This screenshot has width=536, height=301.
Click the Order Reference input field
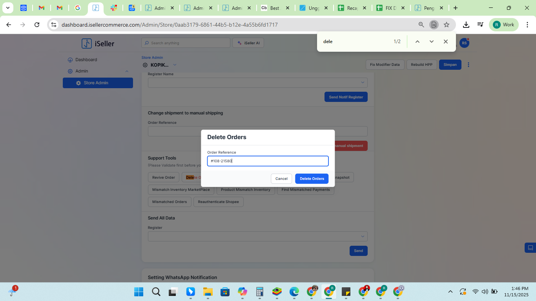pyautogui.click(x=268, y=161)
